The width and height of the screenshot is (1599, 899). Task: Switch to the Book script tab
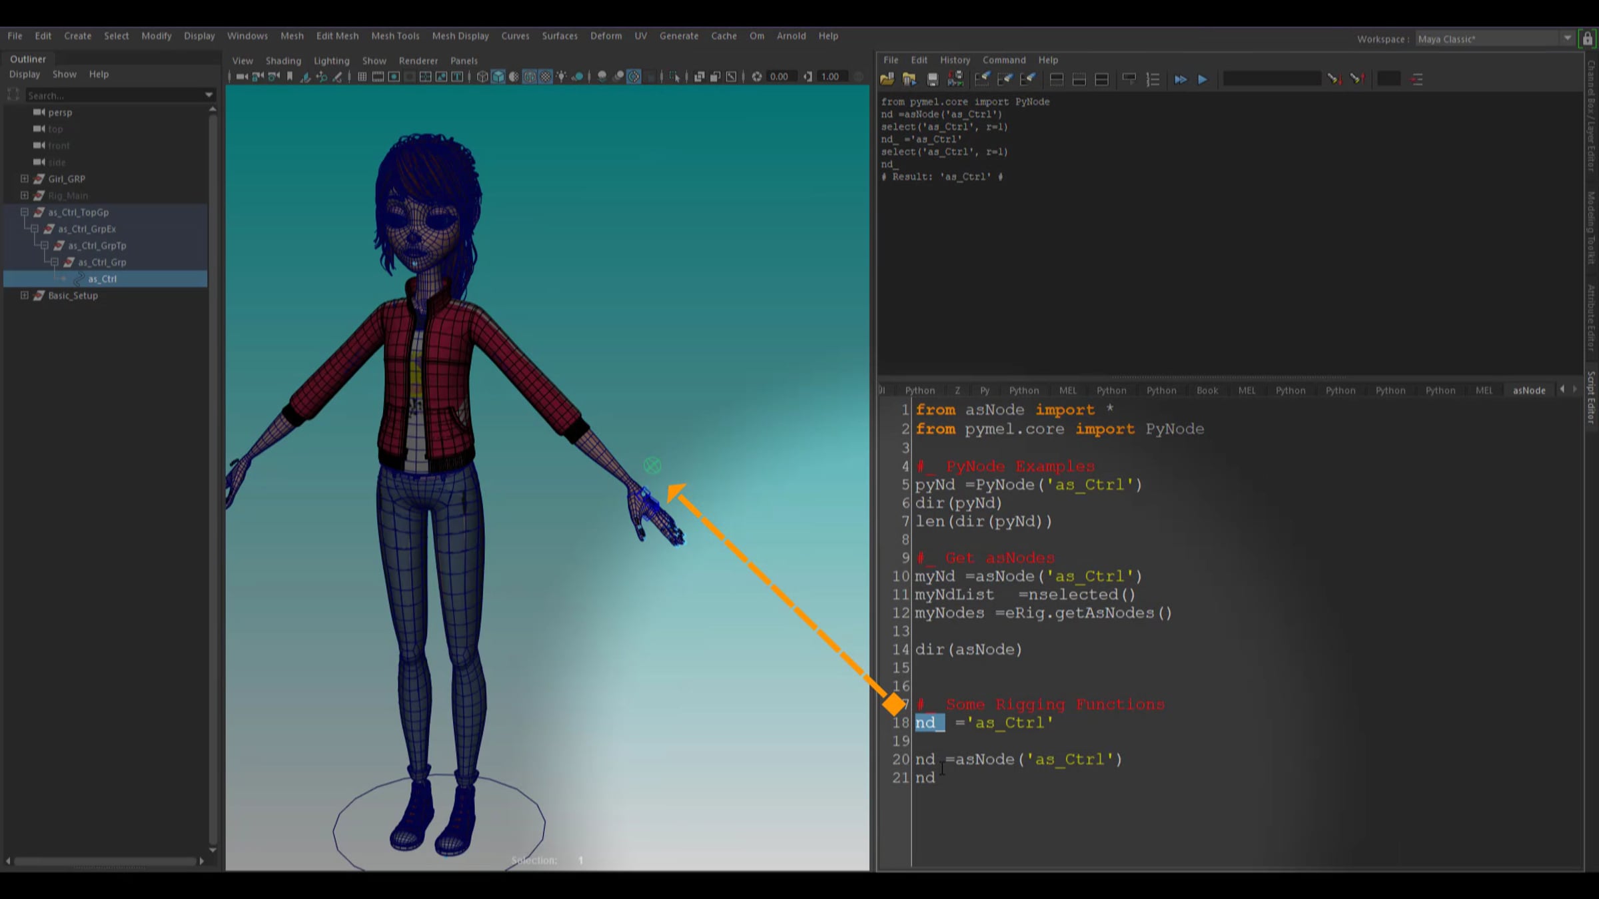pyautogui.click(x=1207, y=390)
